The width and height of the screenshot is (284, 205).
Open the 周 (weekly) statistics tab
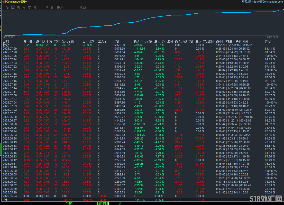tap(19, 7)
